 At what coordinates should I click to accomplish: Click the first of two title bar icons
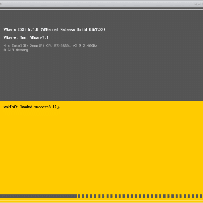pos(195,4)
